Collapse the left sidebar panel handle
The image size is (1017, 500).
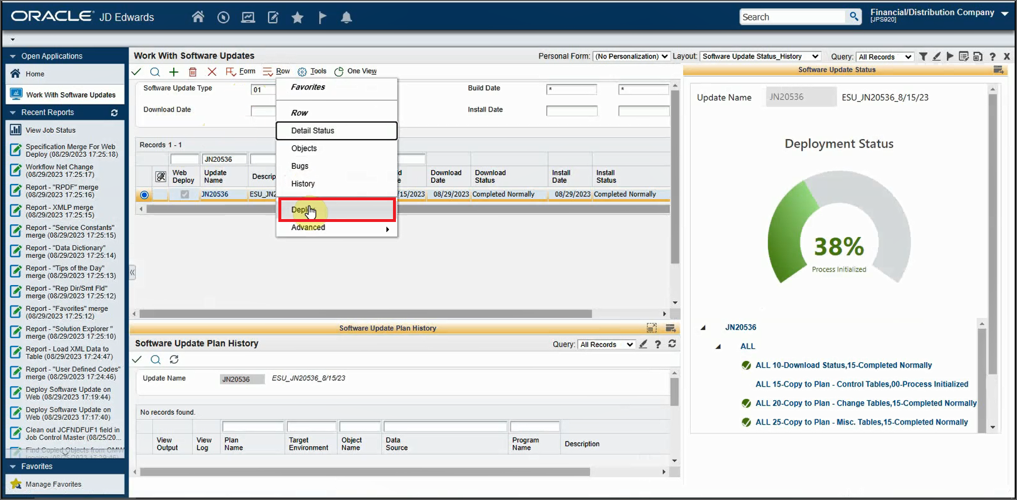[x=132, y=272]
